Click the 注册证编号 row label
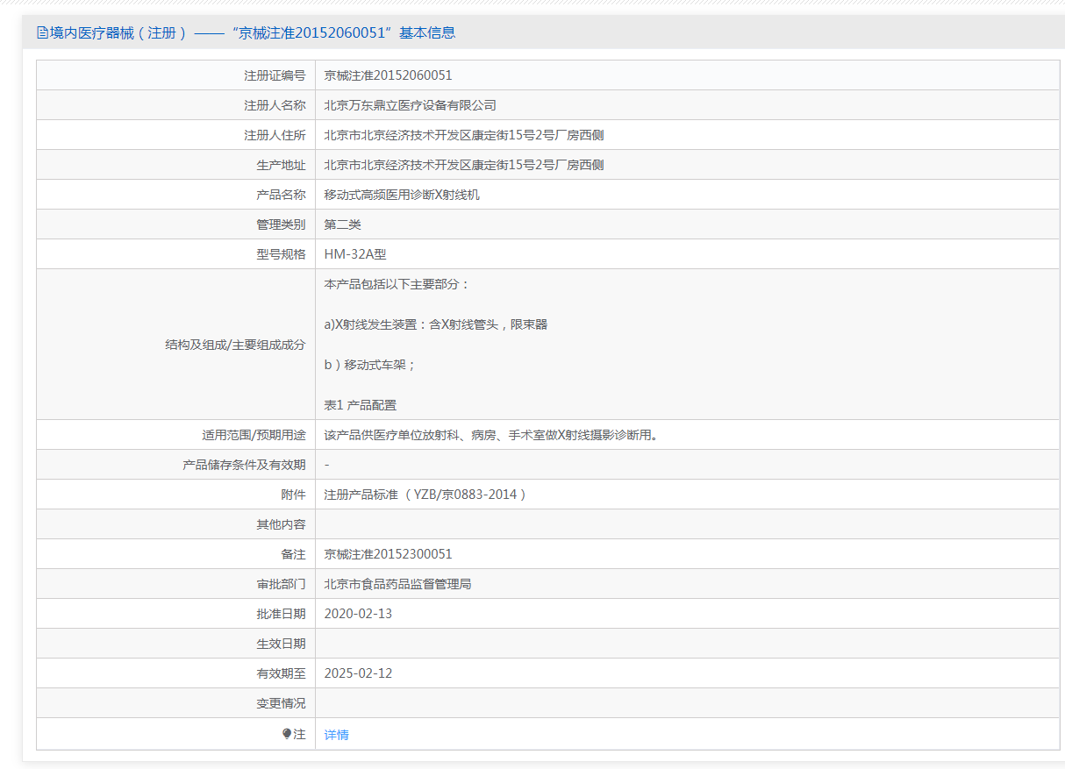The image size is (1065, 769). [x=275, y=75]
